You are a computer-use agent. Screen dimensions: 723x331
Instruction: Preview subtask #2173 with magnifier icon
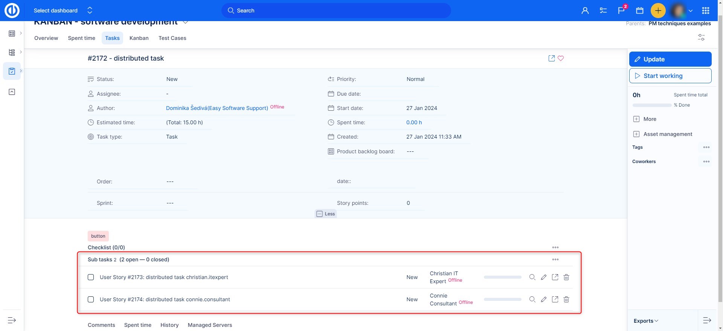coord(532,277)
